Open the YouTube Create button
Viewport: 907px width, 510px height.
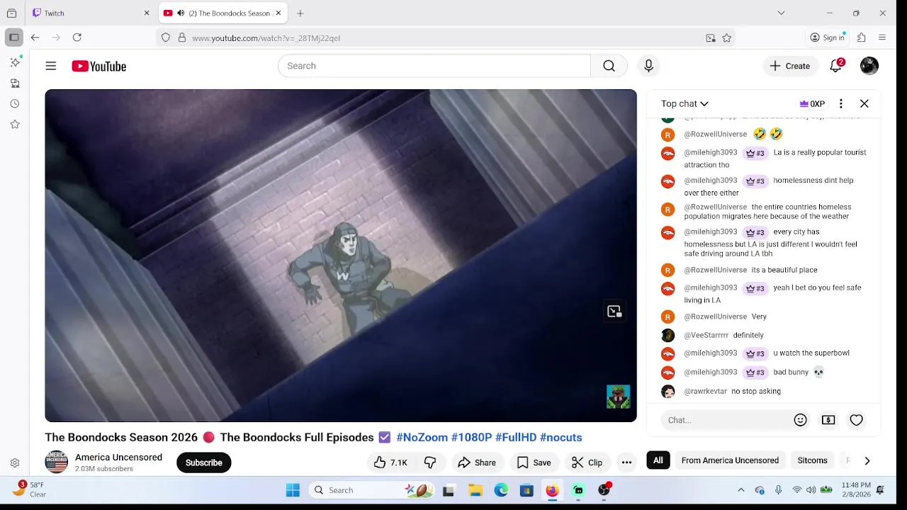[x=789, y=66]
